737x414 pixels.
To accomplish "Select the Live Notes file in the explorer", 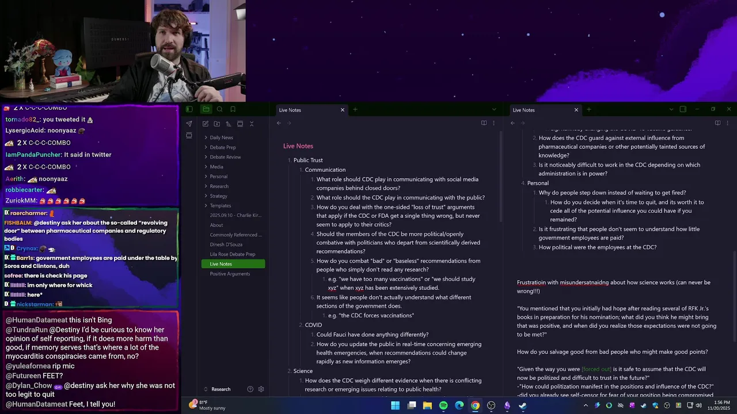I will pos(233,264).
